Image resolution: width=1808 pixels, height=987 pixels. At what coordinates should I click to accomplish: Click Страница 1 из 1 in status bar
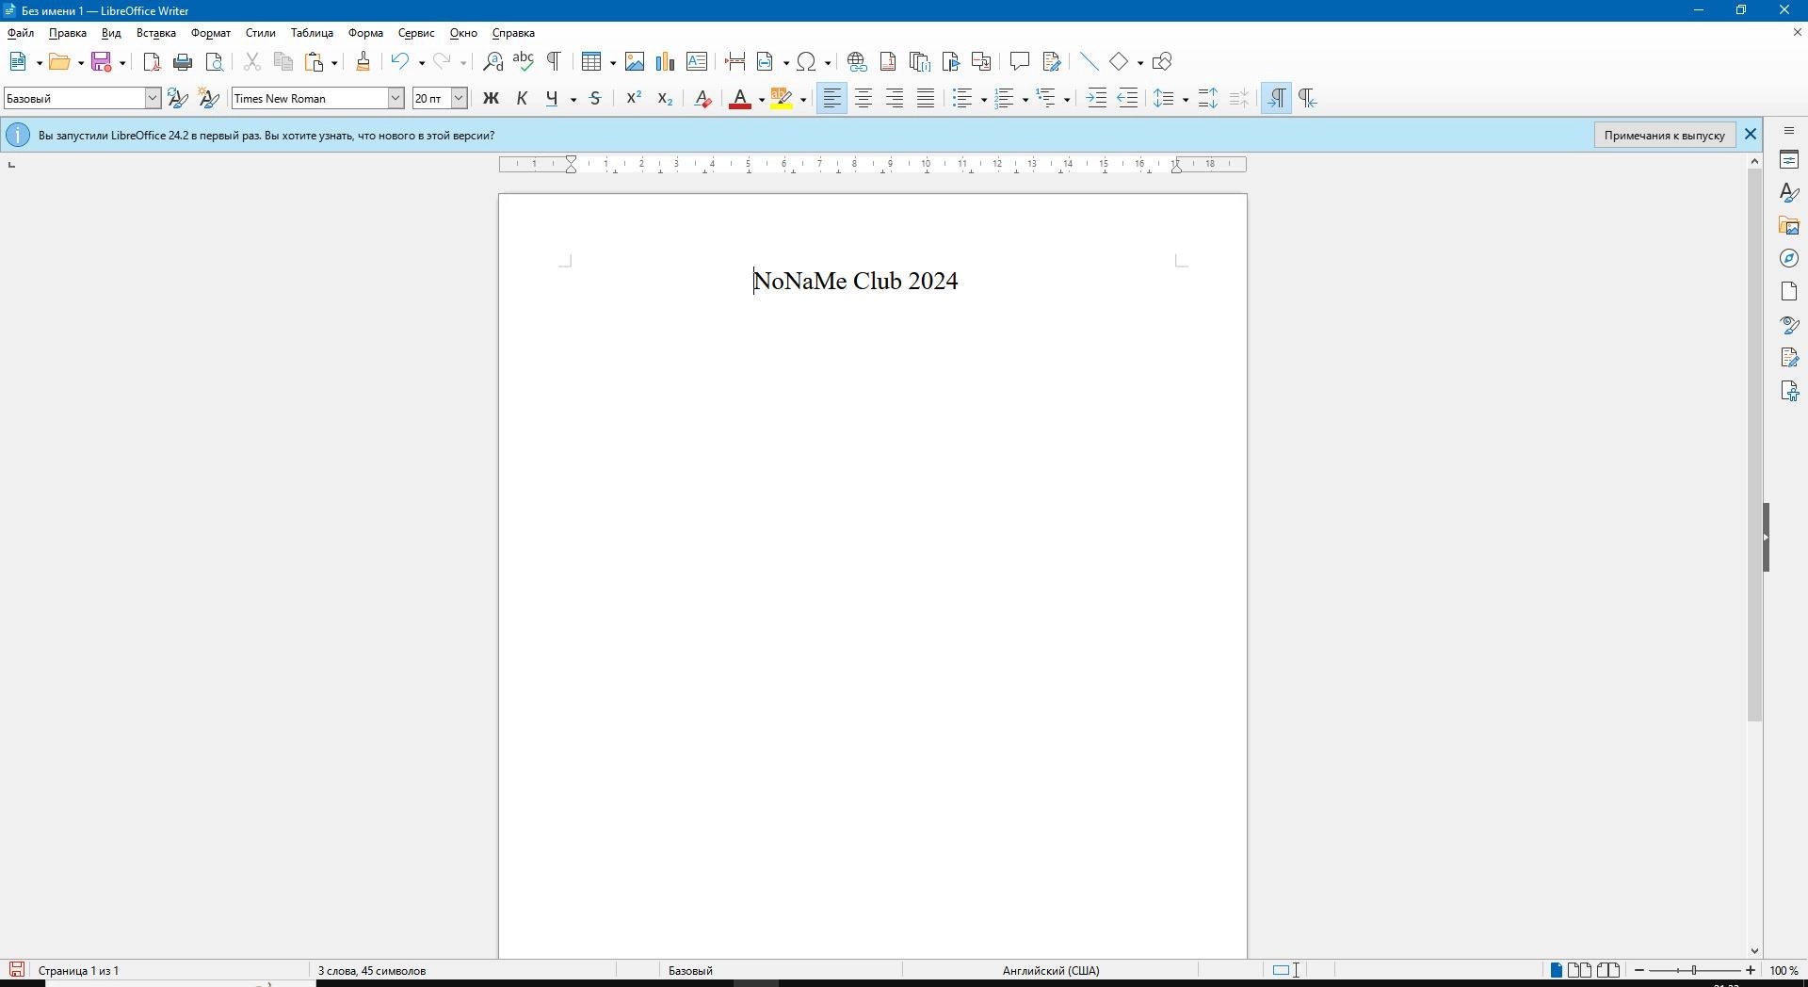coord(79,971)
